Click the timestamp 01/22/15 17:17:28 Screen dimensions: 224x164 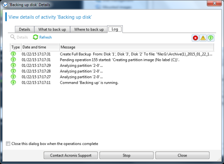click(x=36, y=71)
